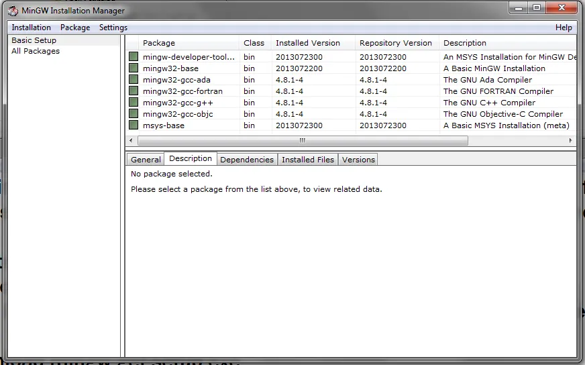Sort by the Package column header
This screenshot has width=585, height=365.
pos(189,43)
